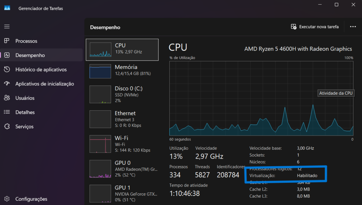The height and width of the screenshot is (205, 362).
Task: Select Disco 0 (C:) performance item
Action: 122,94
